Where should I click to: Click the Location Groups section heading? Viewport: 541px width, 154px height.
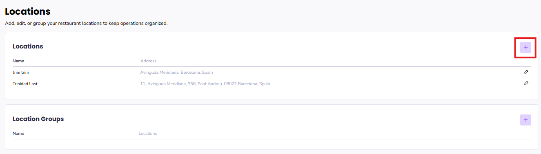38,119
